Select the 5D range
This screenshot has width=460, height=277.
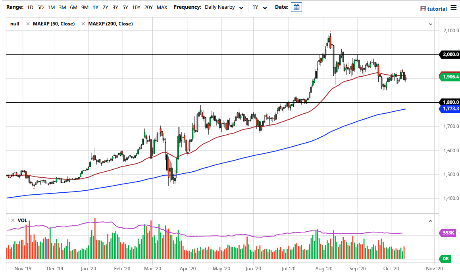[x=40, y=7]
